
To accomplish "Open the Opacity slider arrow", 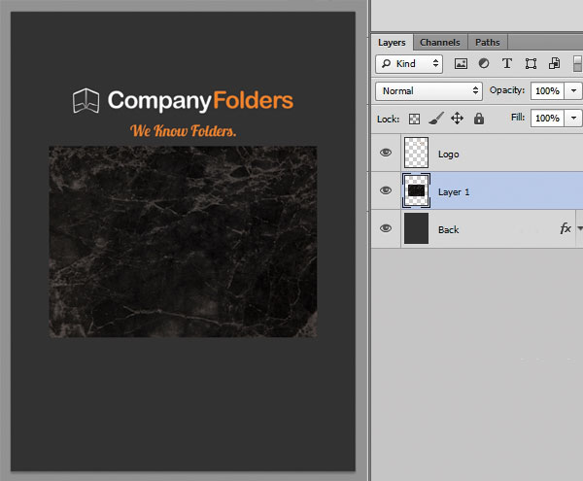I will click(573, 90).
